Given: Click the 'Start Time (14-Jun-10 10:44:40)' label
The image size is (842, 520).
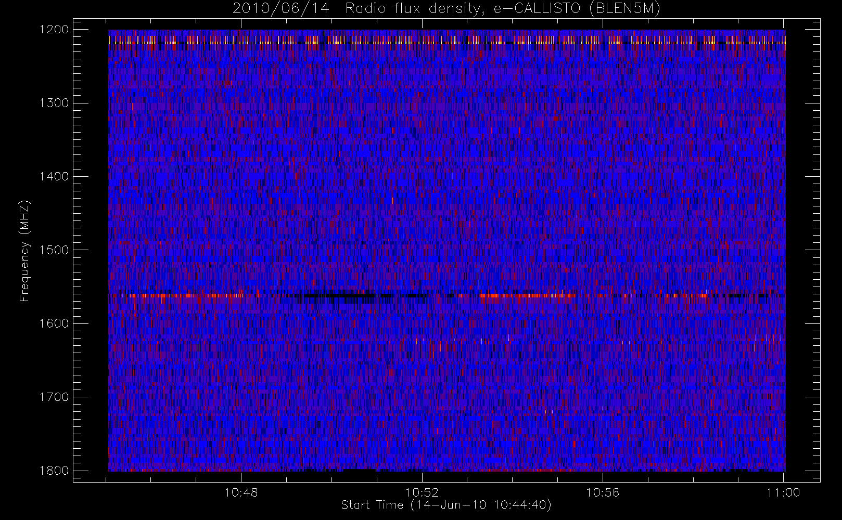Looking at the screenshot, I should click(446, 505).
